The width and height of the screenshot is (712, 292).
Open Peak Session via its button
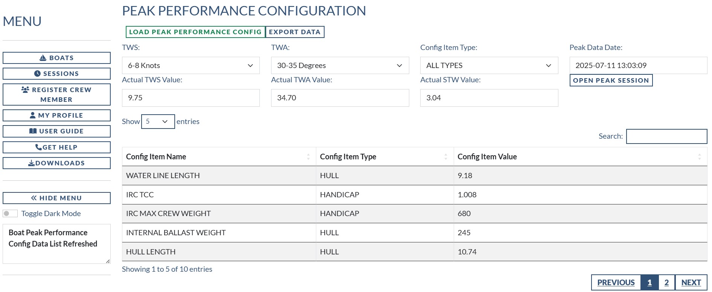point(611,80)
